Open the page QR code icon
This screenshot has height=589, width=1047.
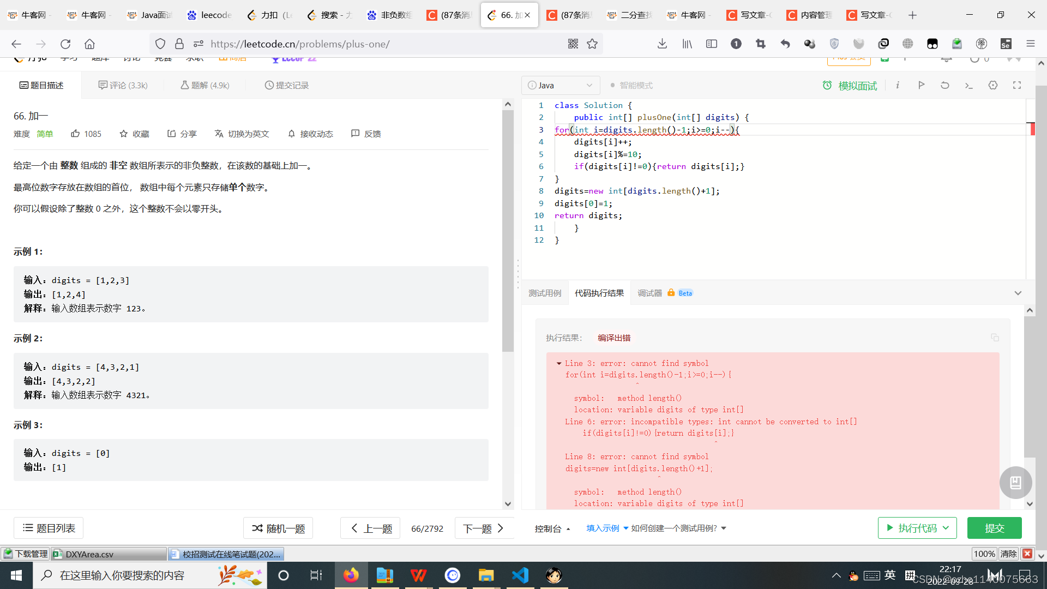point(573,44)
